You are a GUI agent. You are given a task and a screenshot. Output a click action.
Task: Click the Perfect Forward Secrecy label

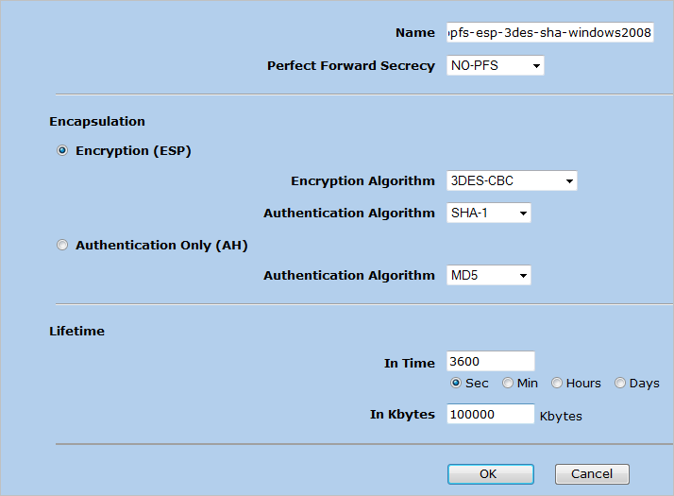(350, 66)
